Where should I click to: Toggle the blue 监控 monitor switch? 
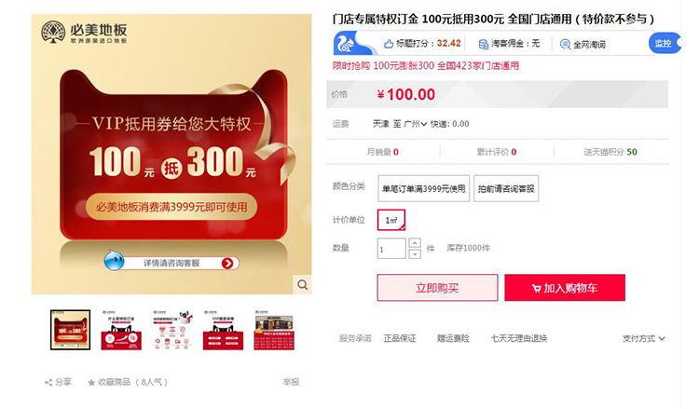pos(665,43)
